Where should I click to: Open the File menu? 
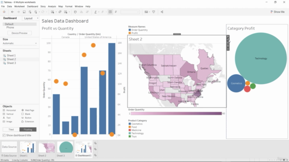[x=3, y=6]
